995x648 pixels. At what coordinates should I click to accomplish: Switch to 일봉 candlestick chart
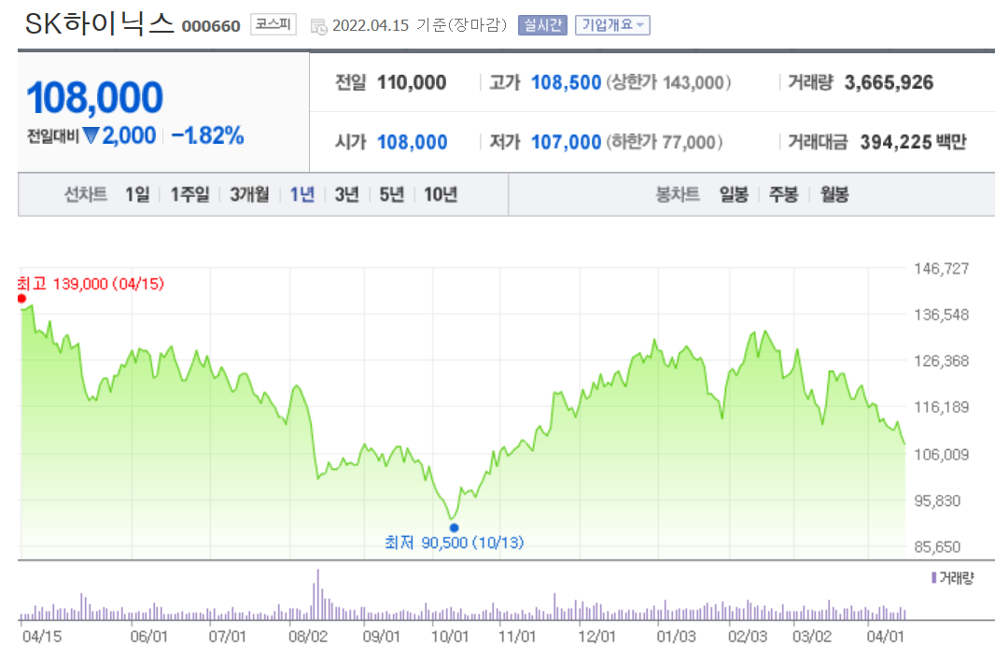[734, 194]
